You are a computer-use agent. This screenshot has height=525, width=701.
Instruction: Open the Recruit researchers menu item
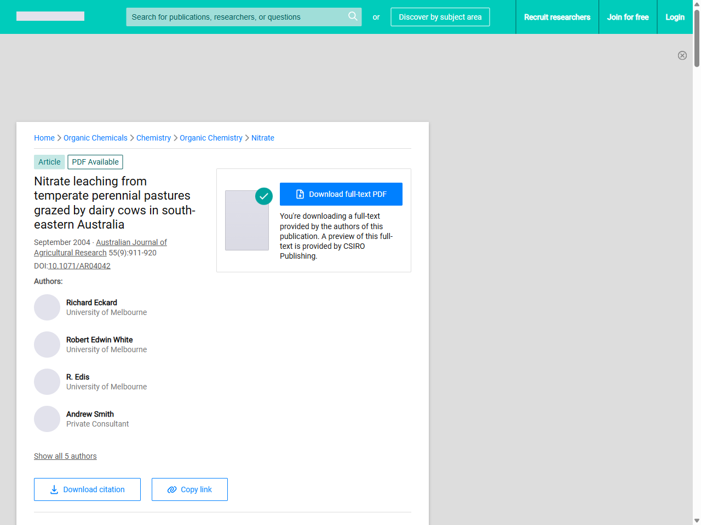[557, 17]
